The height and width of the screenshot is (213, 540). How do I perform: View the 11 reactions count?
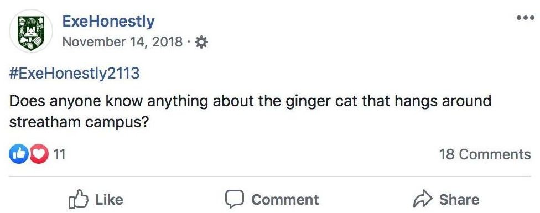[59, 154]
